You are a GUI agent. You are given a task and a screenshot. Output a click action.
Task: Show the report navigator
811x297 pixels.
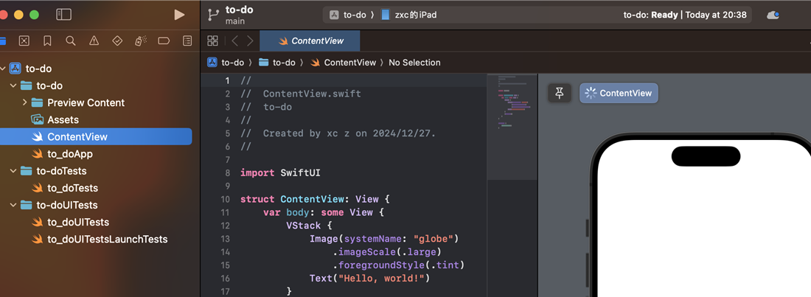(187, 41)
